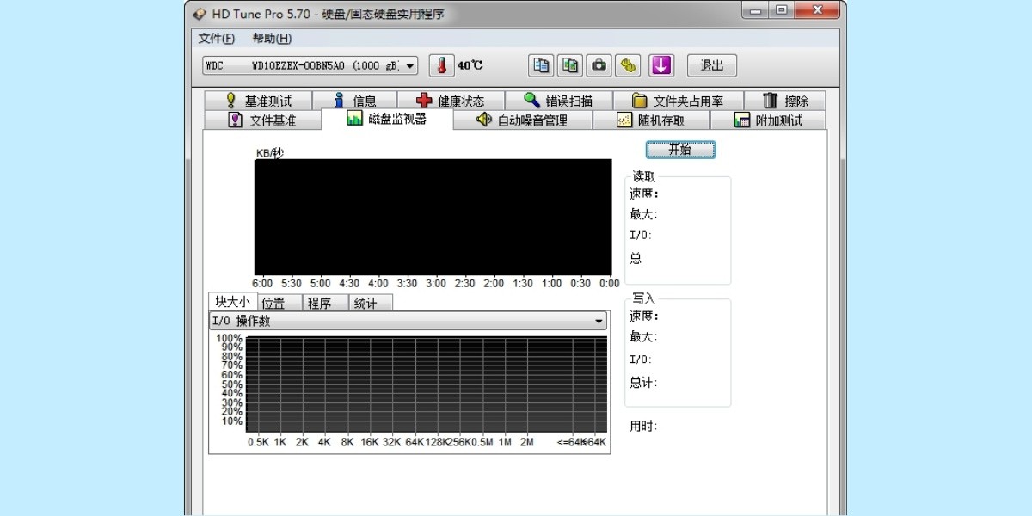Click the copy screenshot to clipboard icon
The height and width of the screenshot is (516, 1032).
pyautogui.click(x=570, y=65)
